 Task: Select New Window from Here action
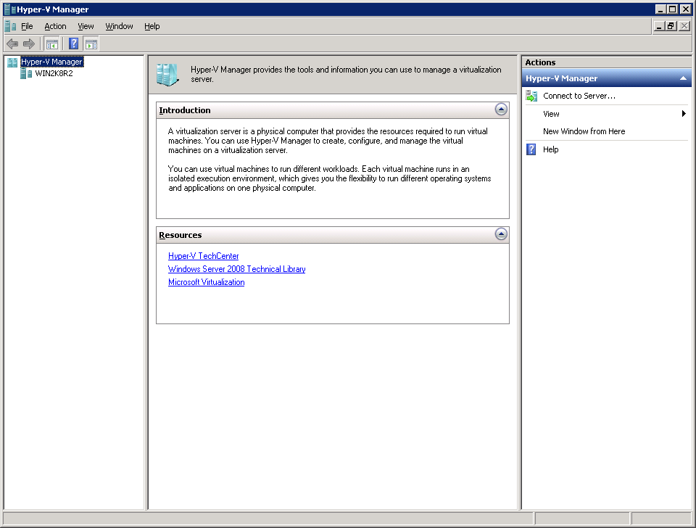584,131
